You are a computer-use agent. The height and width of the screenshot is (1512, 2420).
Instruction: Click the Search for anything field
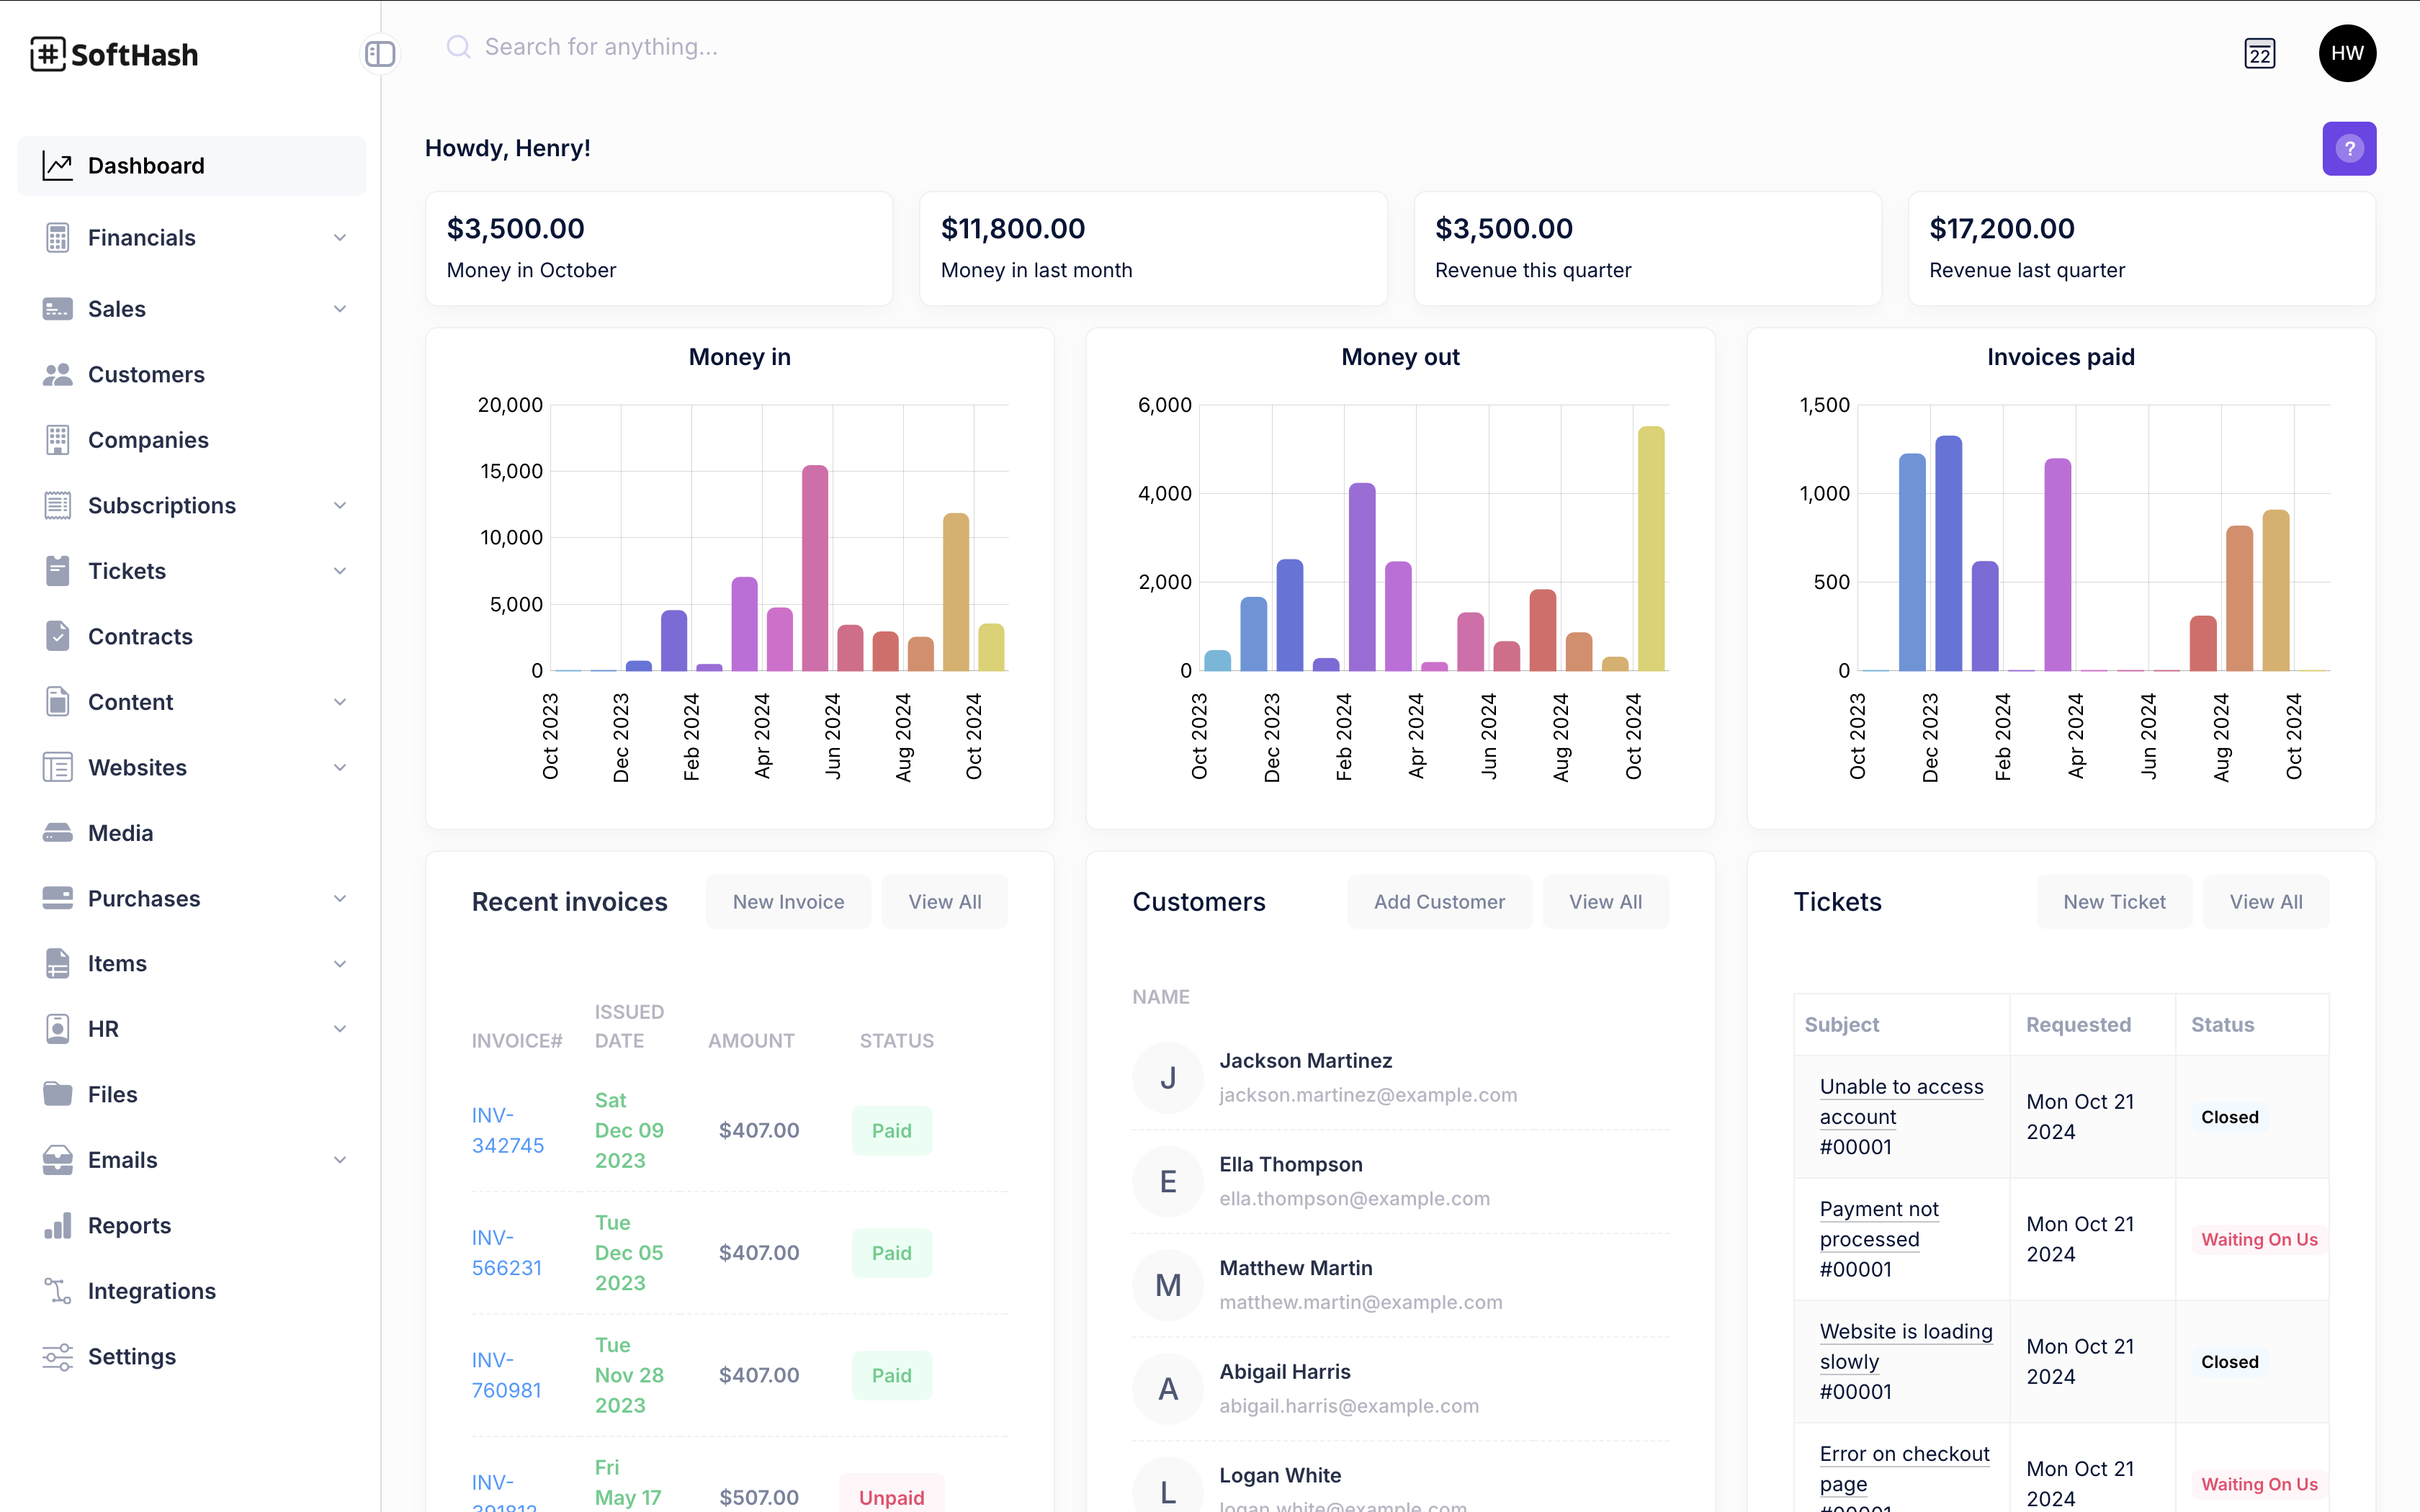click(600, 47)
